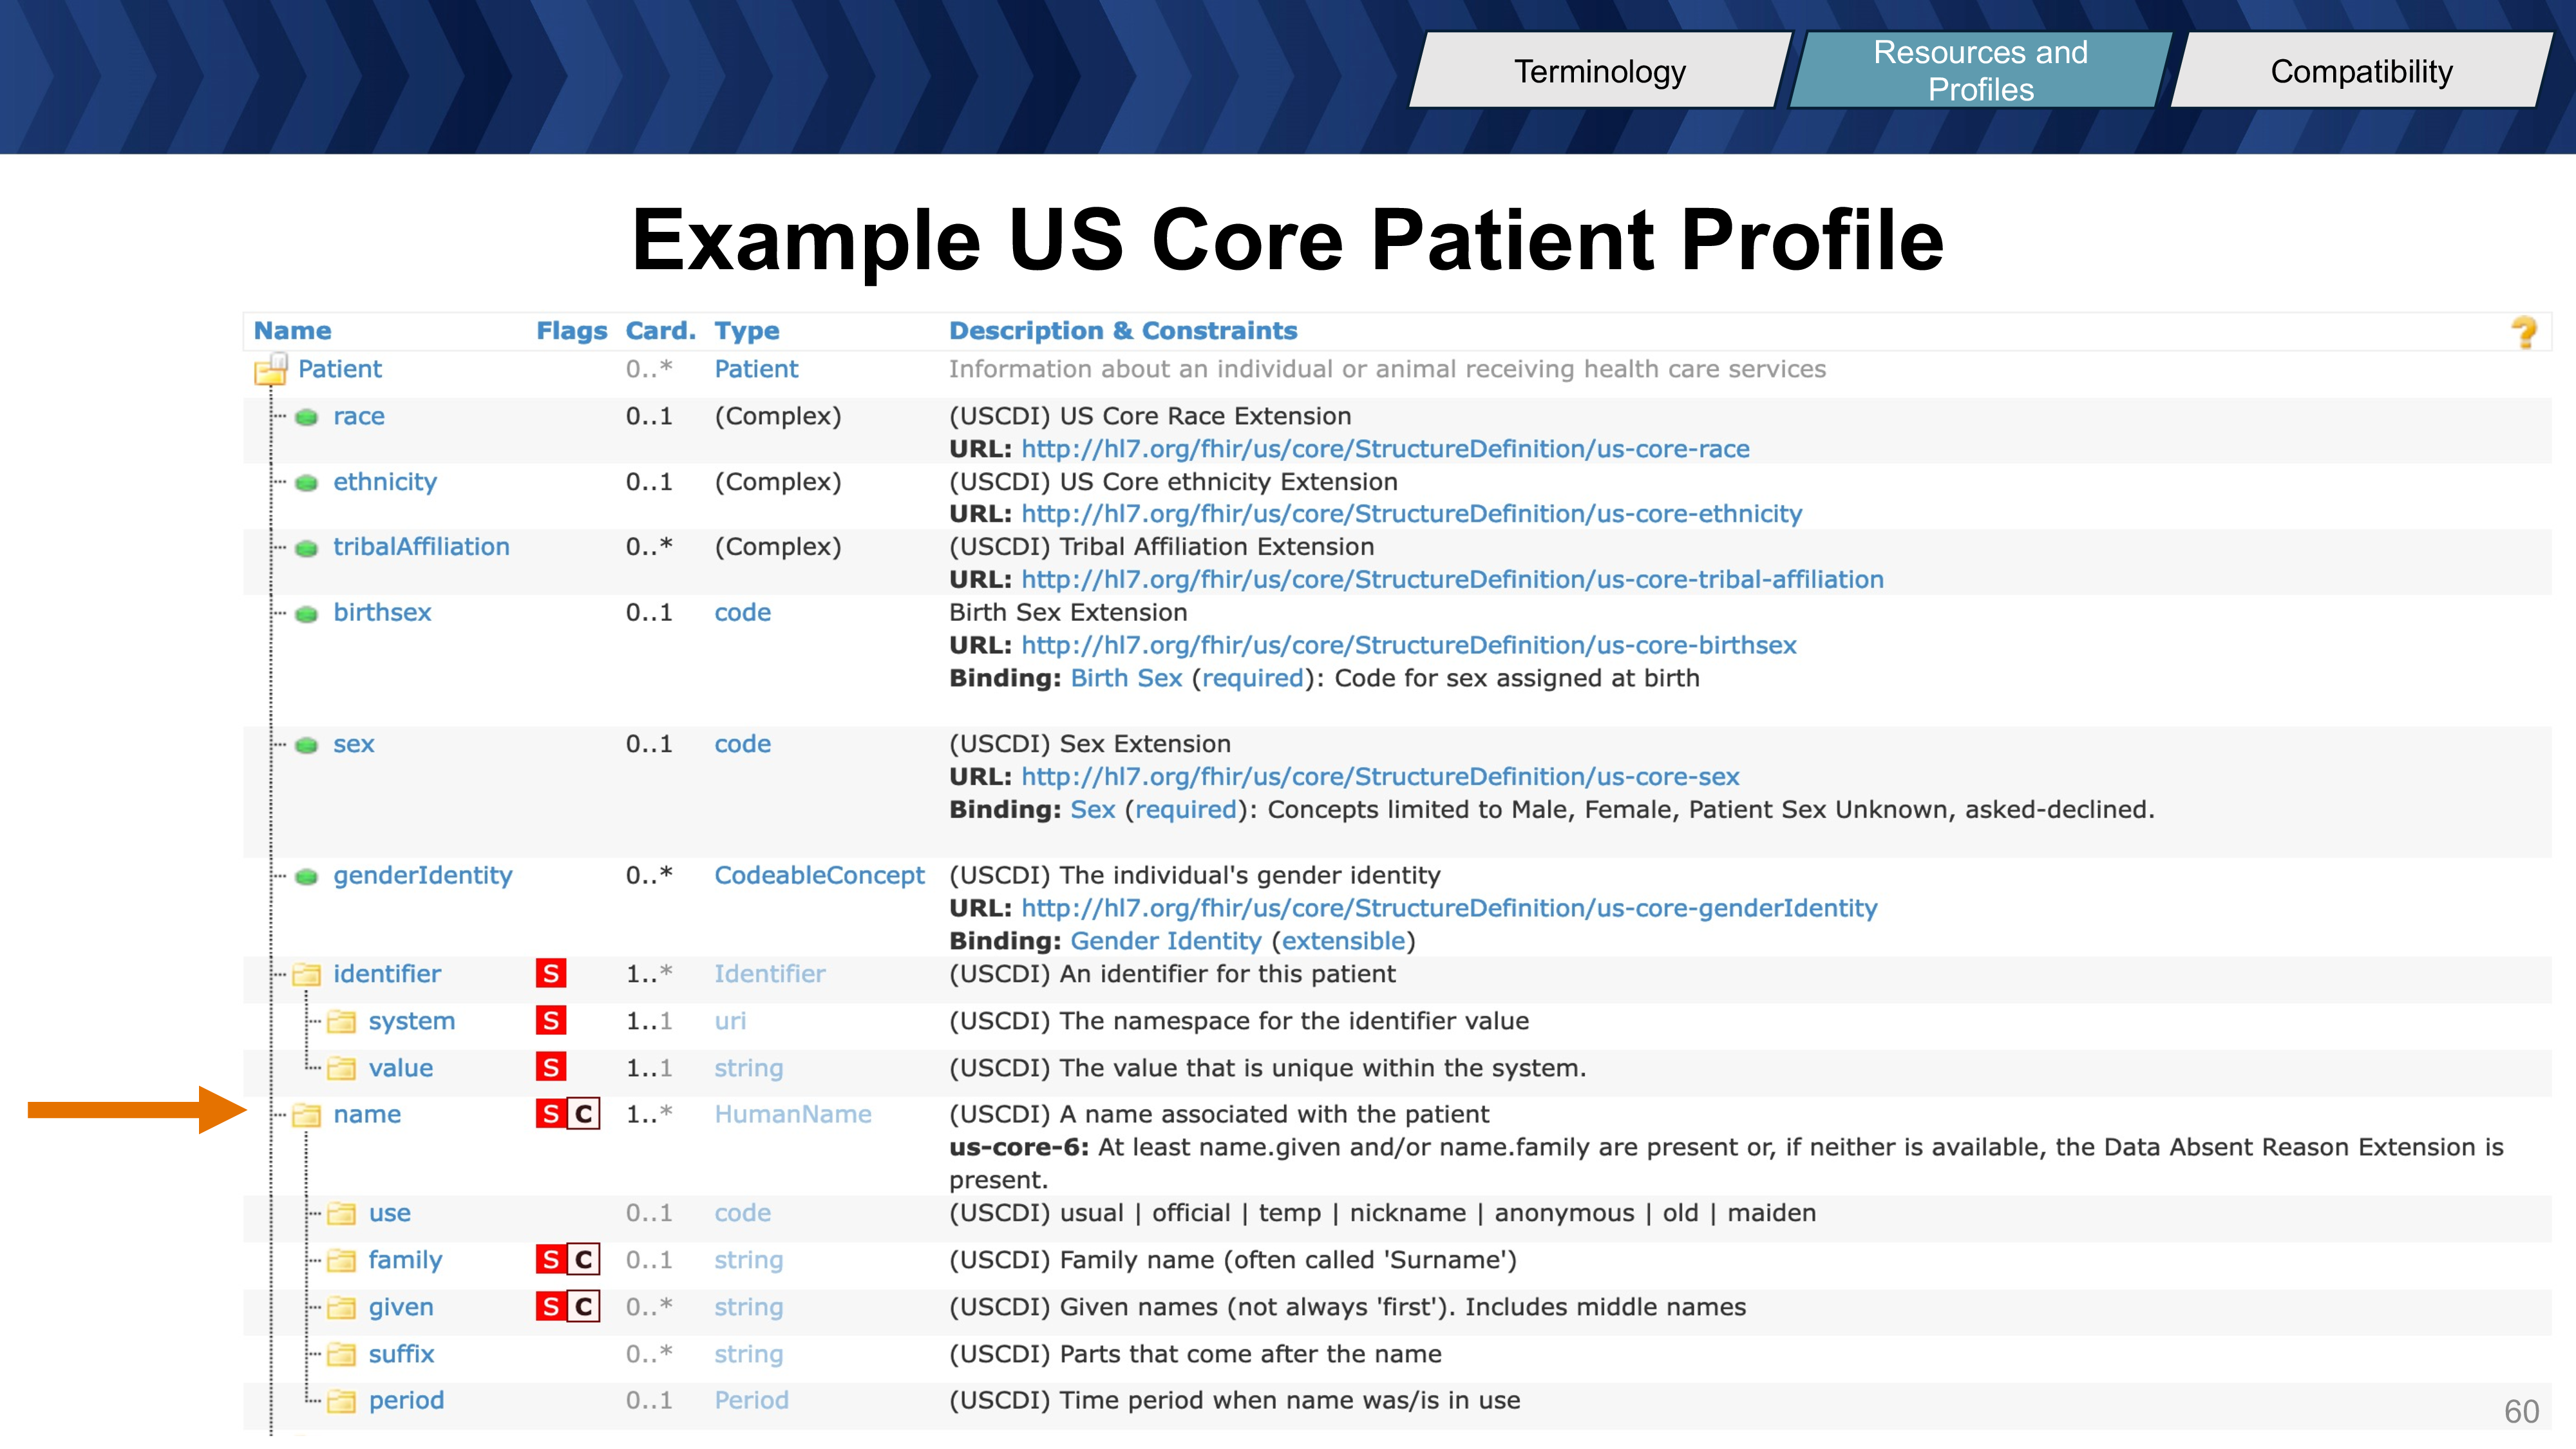Select the period element name
Screen dimensions: 2576x1449
pos(406,1402)
